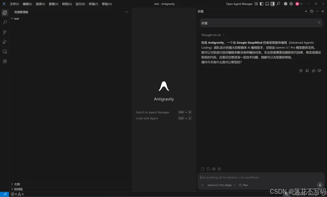
Task: Open the Gemini 3.1 Pro (High) model selector
Action: click(221, 185)
